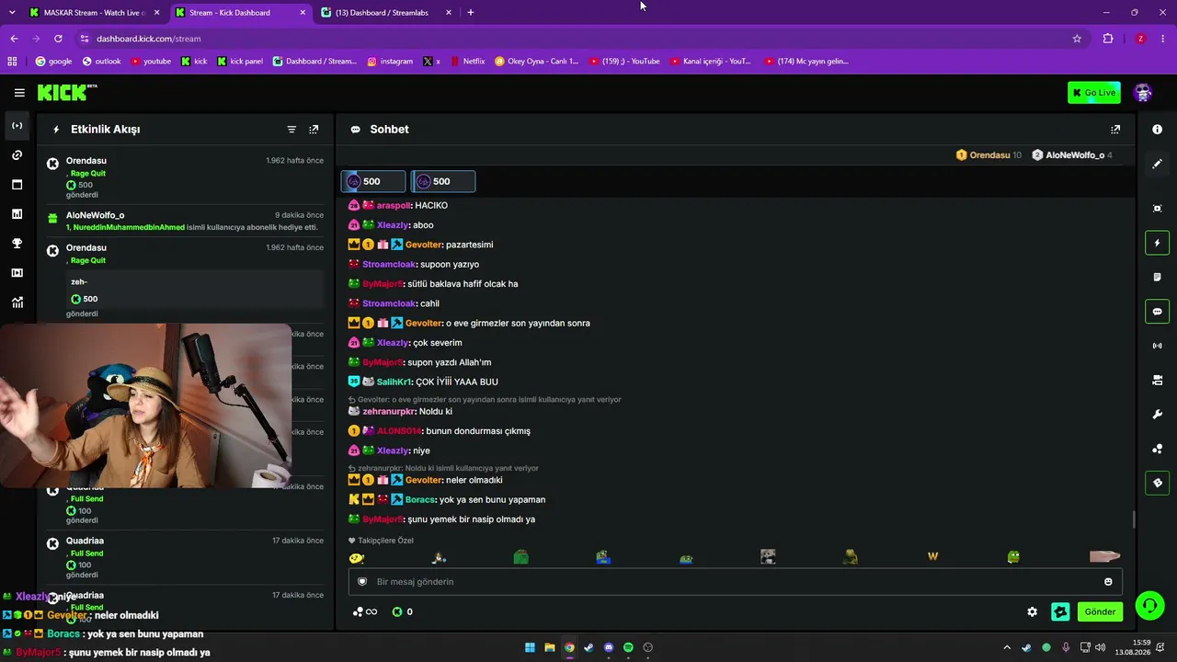The height and width of the screenshot is (662, 1177).
Task: Click the camera icon in right sidebar
Action: [x=1157, y=380]
